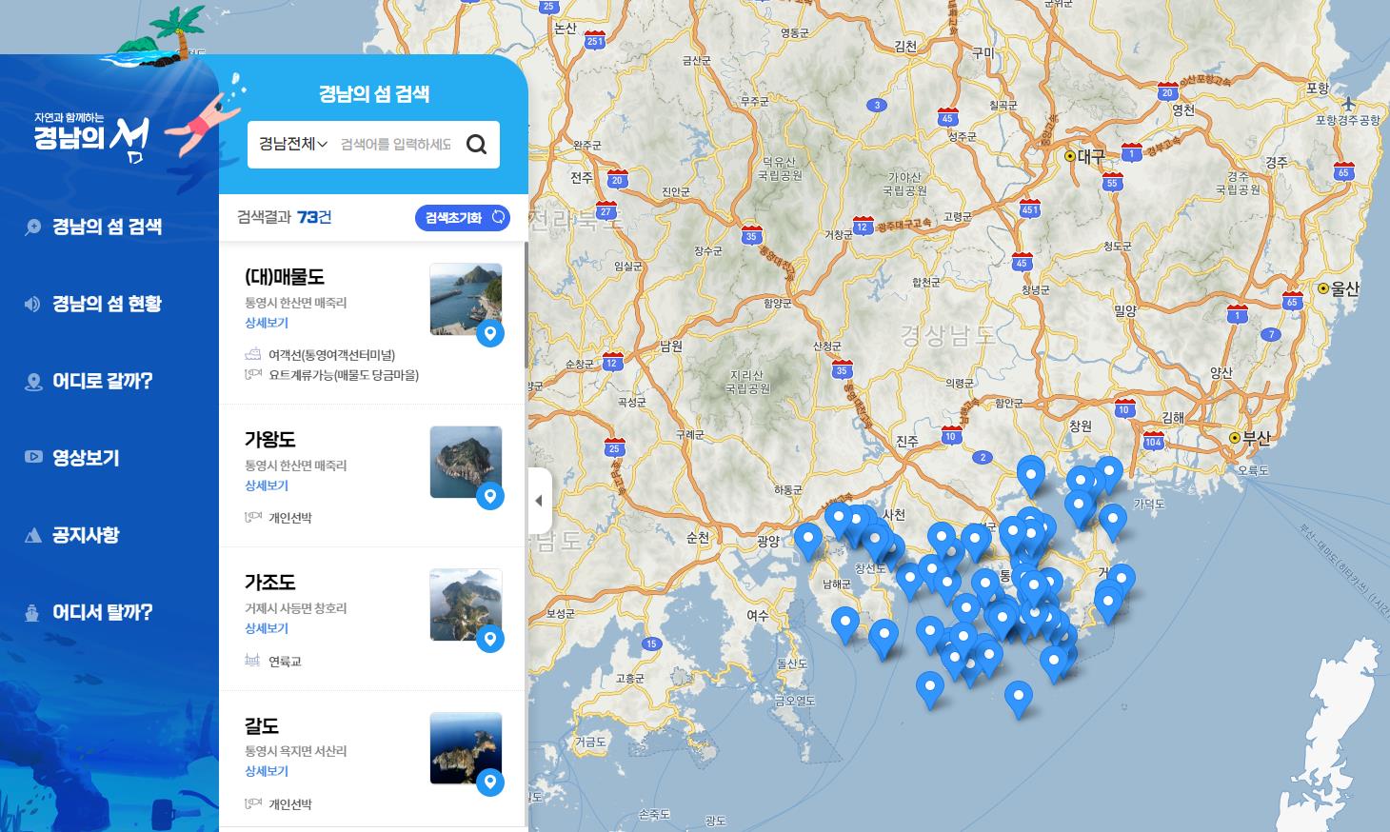Show 갈도 location pin on map
This screenshot has height=832, width=1390.
[490, 782]
